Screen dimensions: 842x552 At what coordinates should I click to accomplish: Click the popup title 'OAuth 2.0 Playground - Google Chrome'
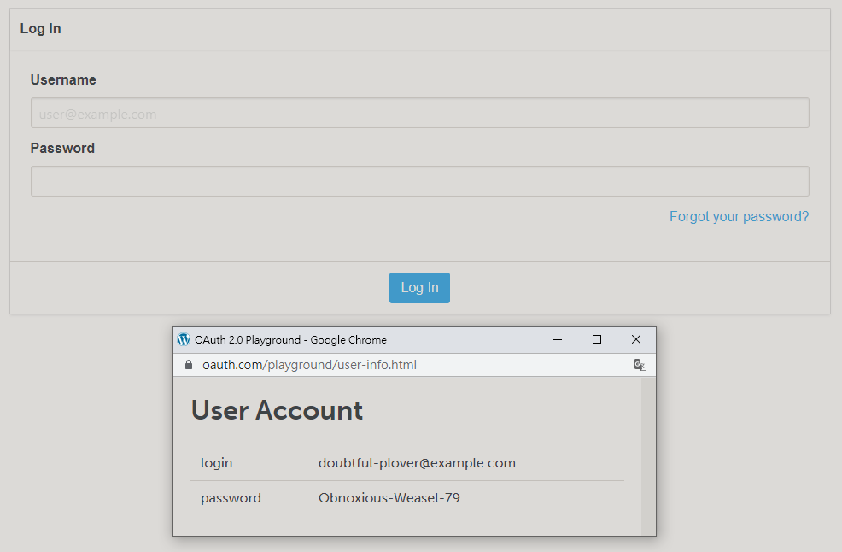tap(290, 339)
